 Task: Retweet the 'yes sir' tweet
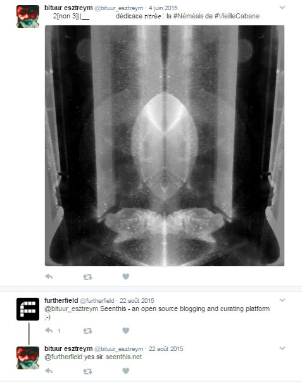87,371
